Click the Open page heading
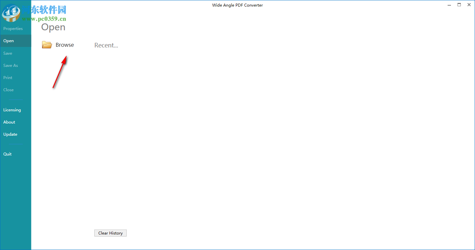Viewport: 475px width, 250px height. 53,27
